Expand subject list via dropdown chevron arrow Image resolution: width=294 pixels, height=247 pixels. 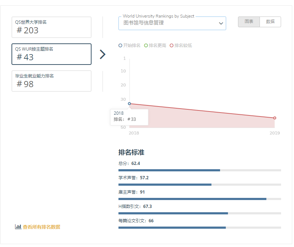(x=221, y=24)
